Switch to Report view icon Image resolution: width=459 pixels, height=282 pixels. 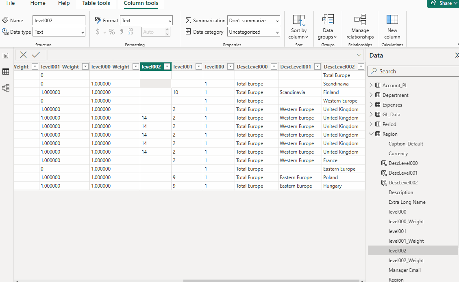pyautogui.click(x=6, y=56)
